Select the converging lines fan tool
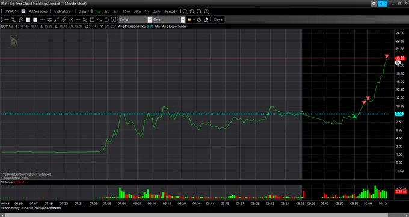The width and height of the screenshot is (409, 217). [85, 20]
